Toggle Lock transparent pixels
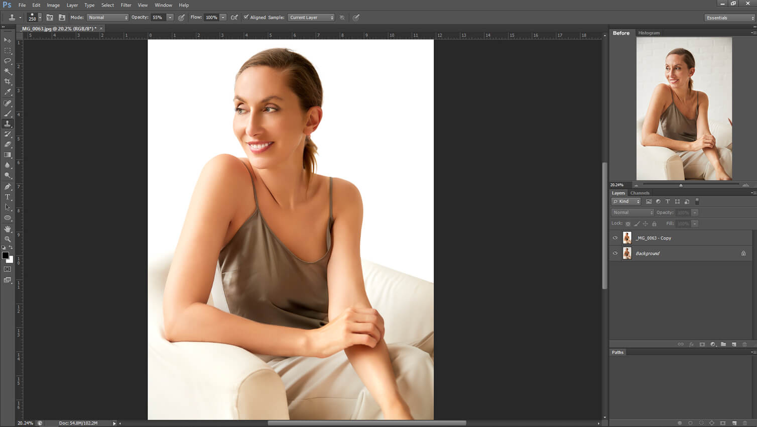 pyautogui.click(x=628, y=224)
